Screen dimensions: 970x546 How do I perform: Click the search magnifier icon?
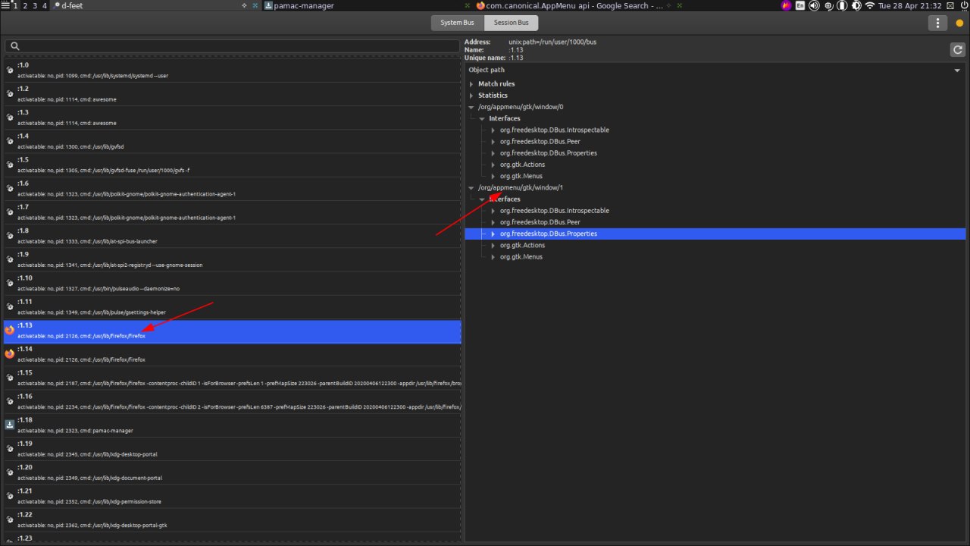14,46
